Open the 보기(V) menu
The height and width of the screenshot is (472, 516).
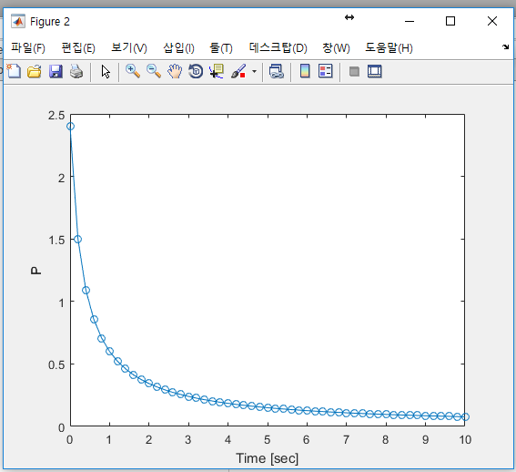point(129,47)
